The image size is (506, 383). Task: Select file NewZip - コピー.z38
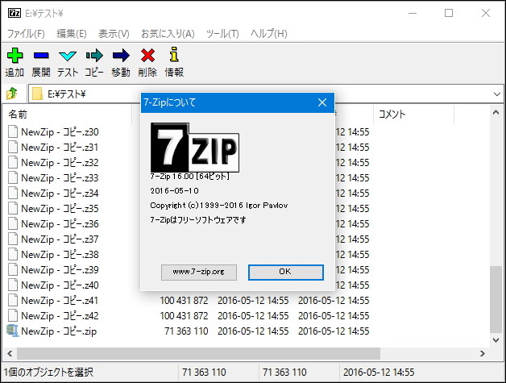[x=60, y=255]
